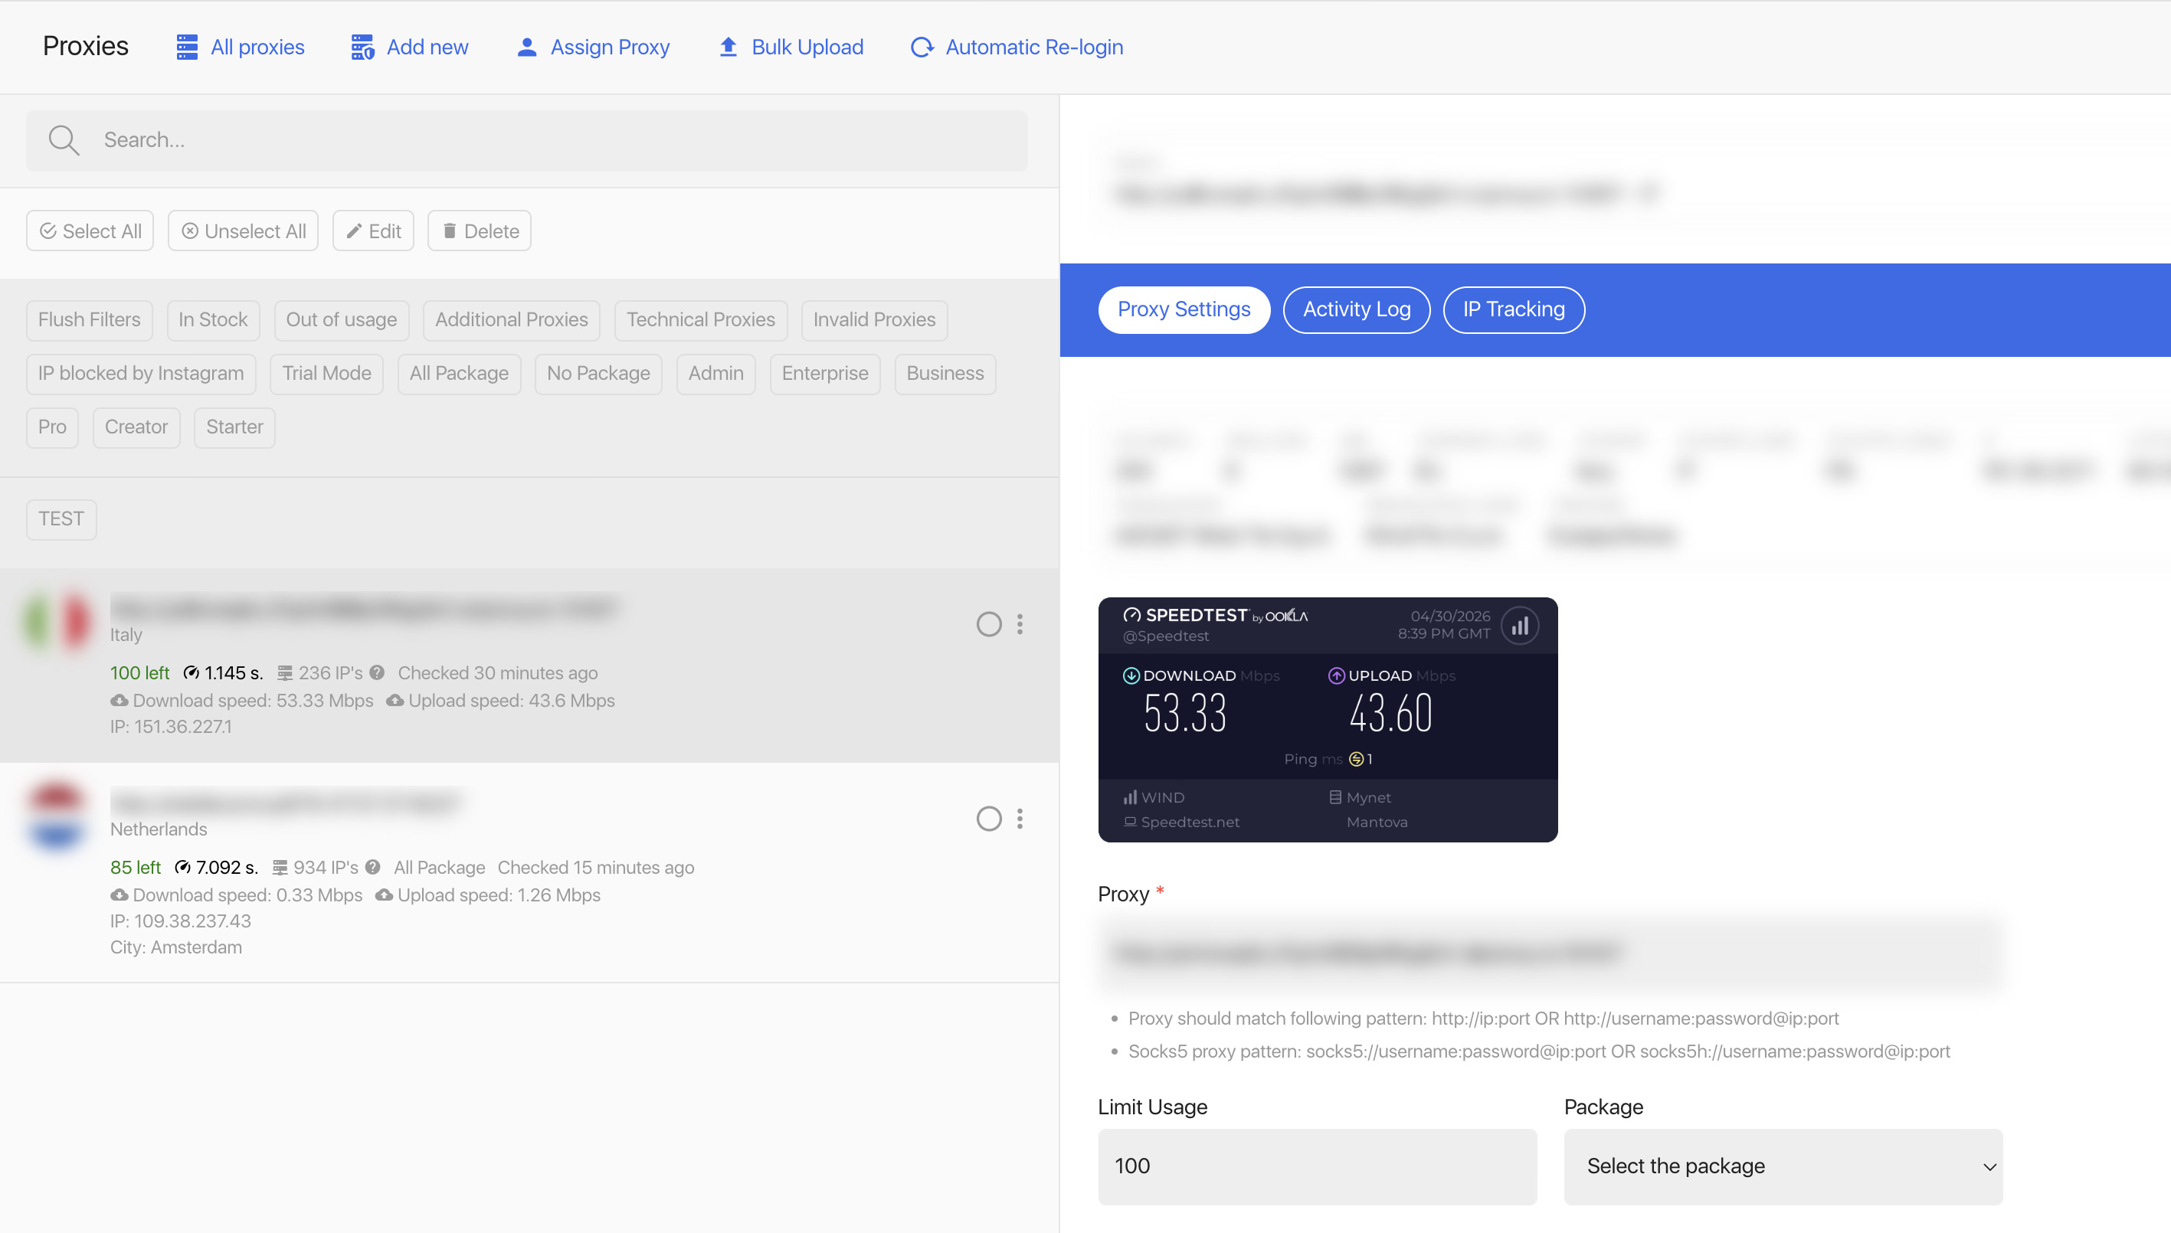This screenshot has height=1233, width=2171.
Task: Click the Speedtest upload arrow icon
Action: tap(1336, 675)
